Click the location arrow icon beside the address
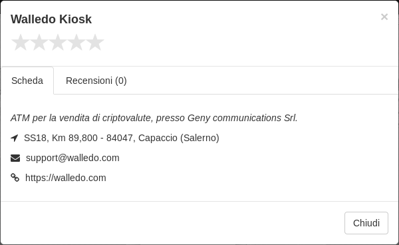399x245 pixels. click(x=15, y=138)
